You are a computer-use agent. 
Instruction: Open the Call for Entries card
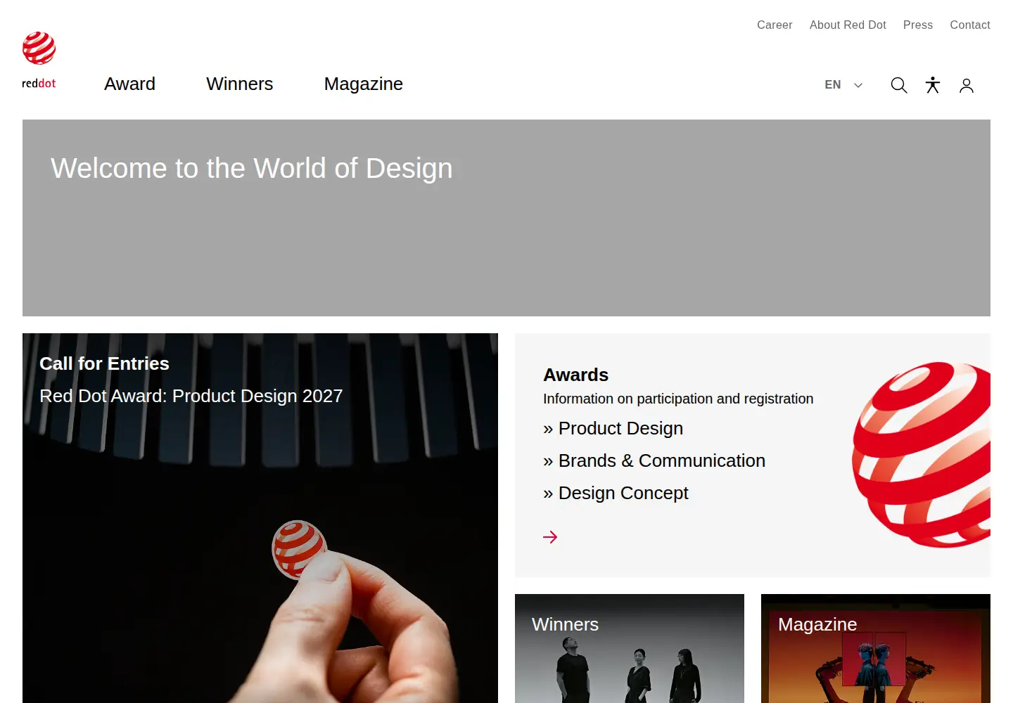pos(260,518)
